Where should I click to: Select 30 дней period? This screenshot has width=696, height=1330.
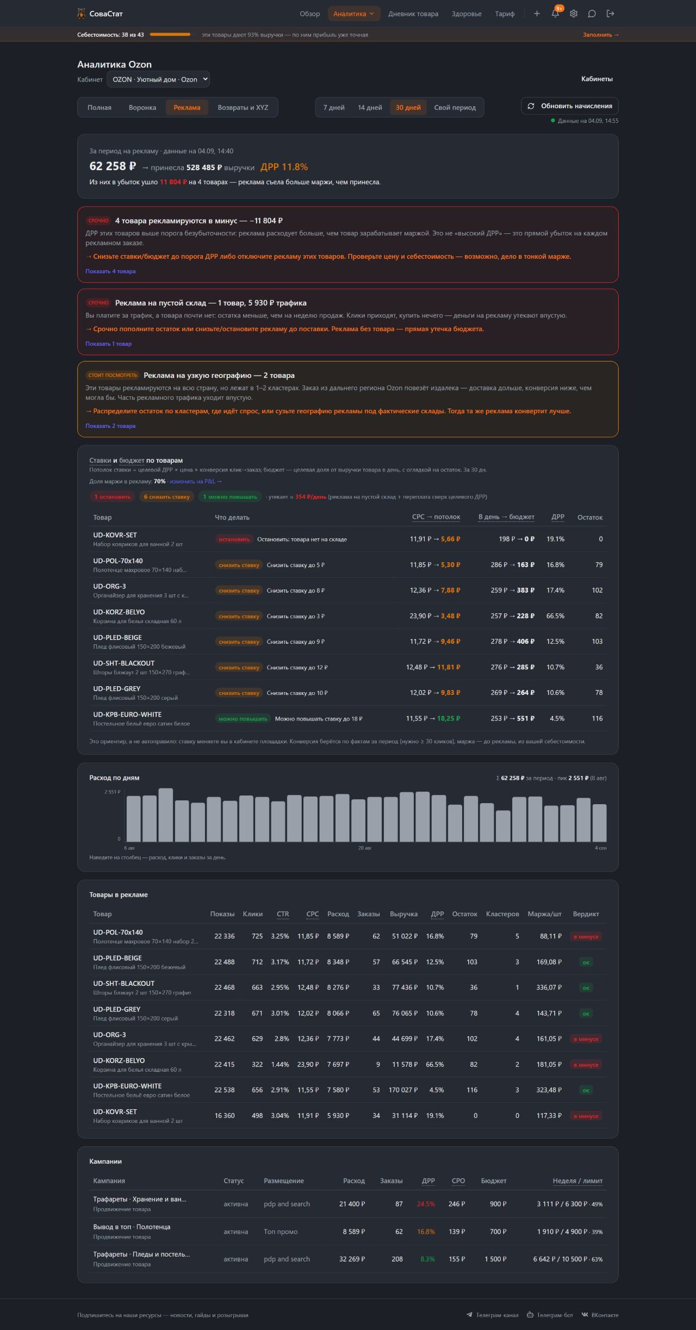(x=408, y=108)
